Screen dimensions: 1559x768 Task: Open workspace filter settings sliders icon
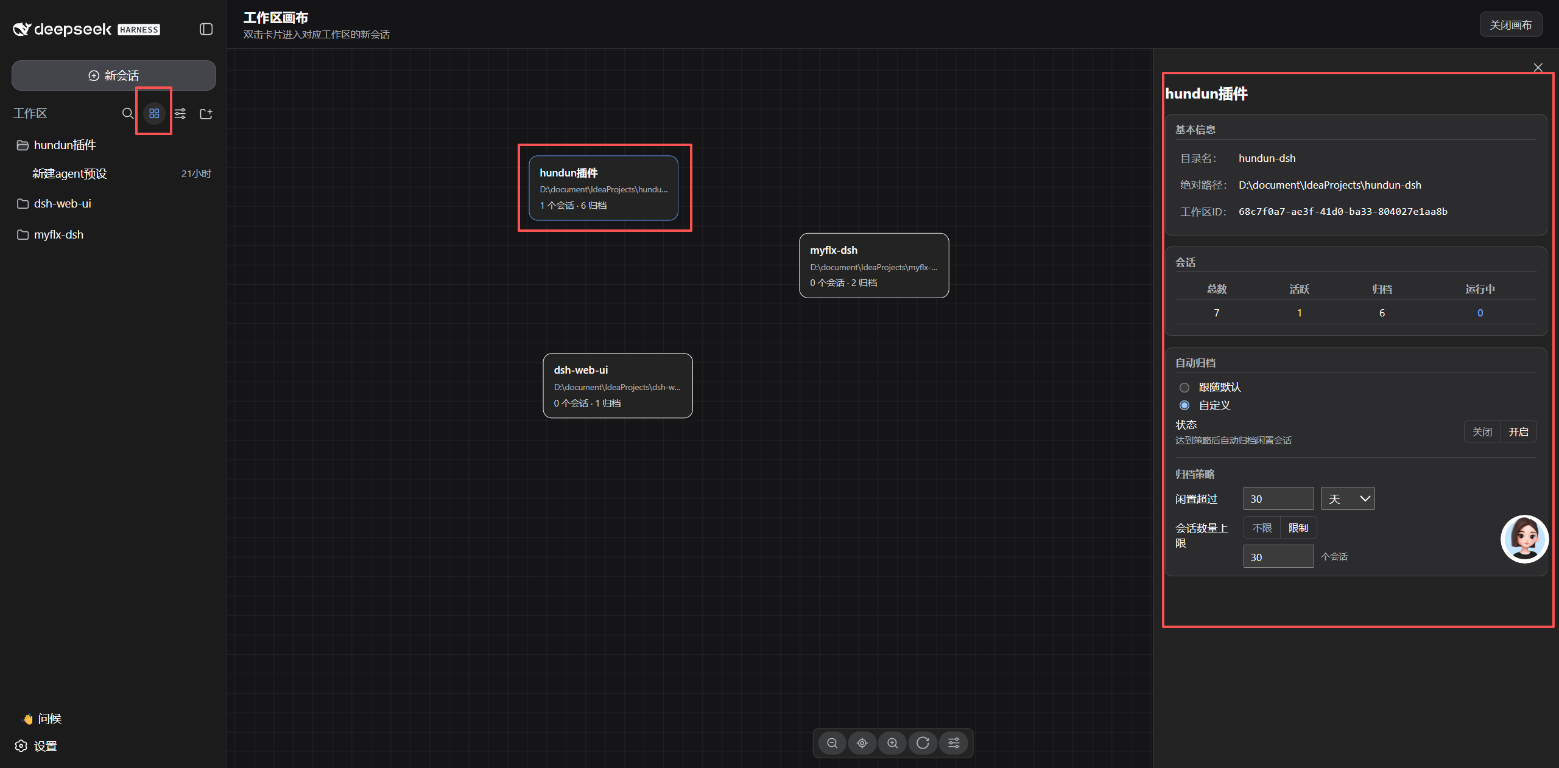coord(180,113)
